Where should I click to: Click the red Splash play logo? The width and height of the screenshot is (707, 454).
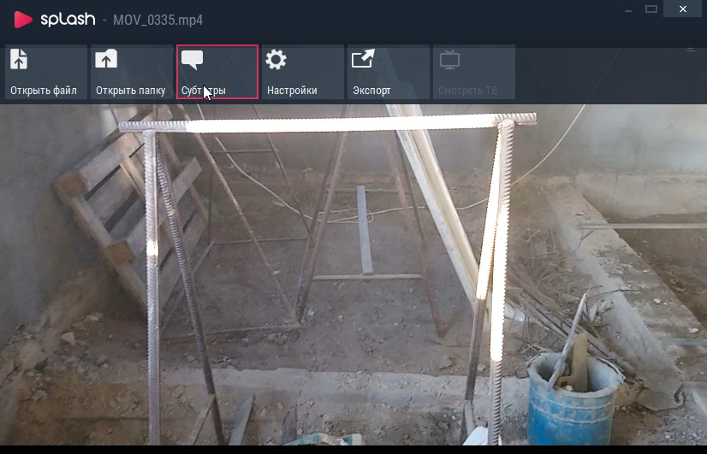pos(23,20)
